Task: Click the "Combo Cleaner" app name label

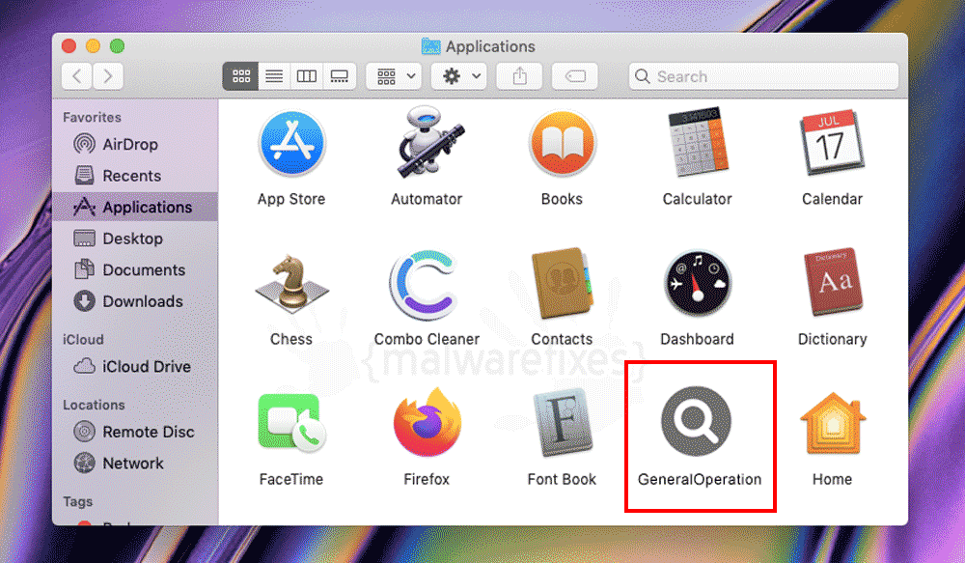Action: tap(427, 339)
